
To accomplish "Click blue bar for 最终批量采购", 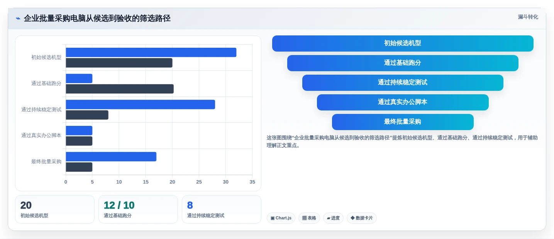I will pyautogui.click(x=111, y=157).
